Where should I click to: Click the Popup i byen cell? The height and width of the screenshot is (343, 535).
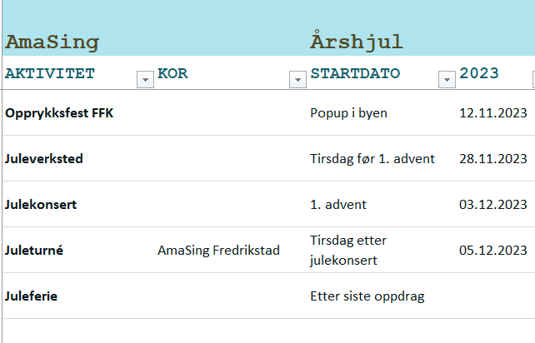click(348, 113)
